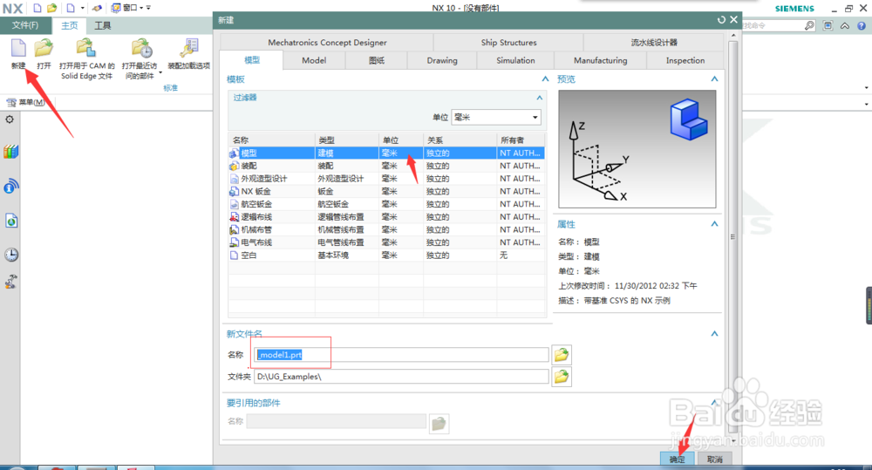Screen dimensions: 872x470
Task: Switch to the 主页 home ribbon tab
Action: point(70,25)
